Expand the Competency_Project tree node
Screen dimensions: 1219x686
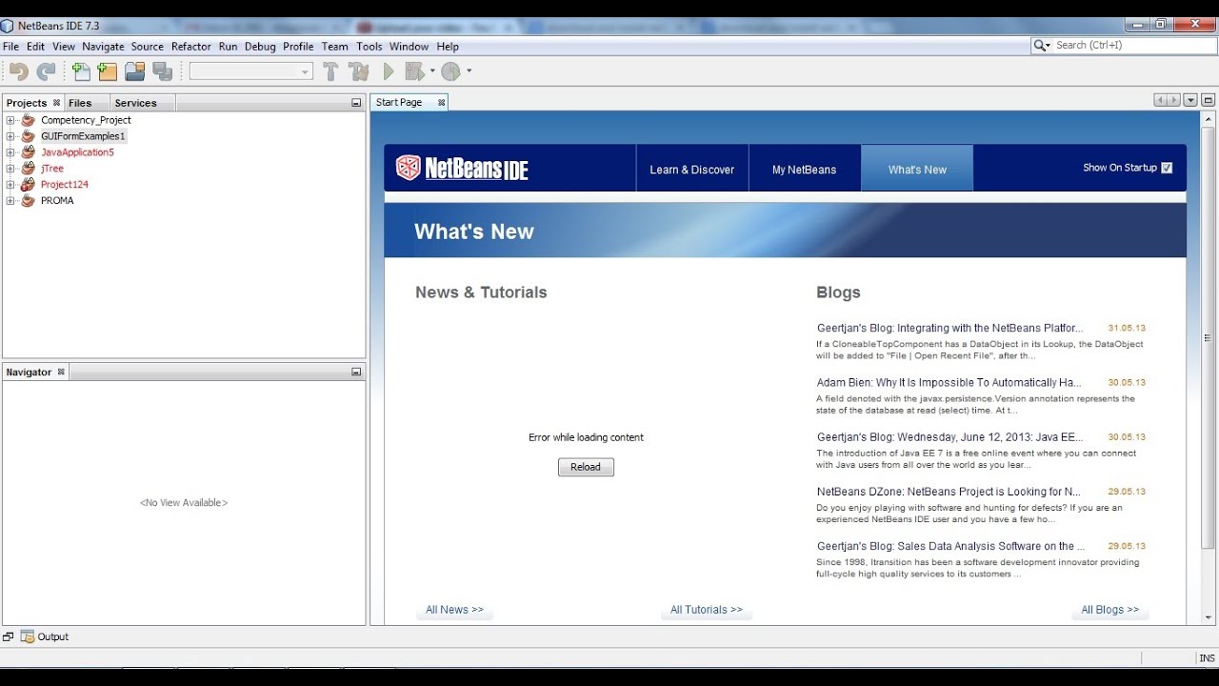point(10,120)
